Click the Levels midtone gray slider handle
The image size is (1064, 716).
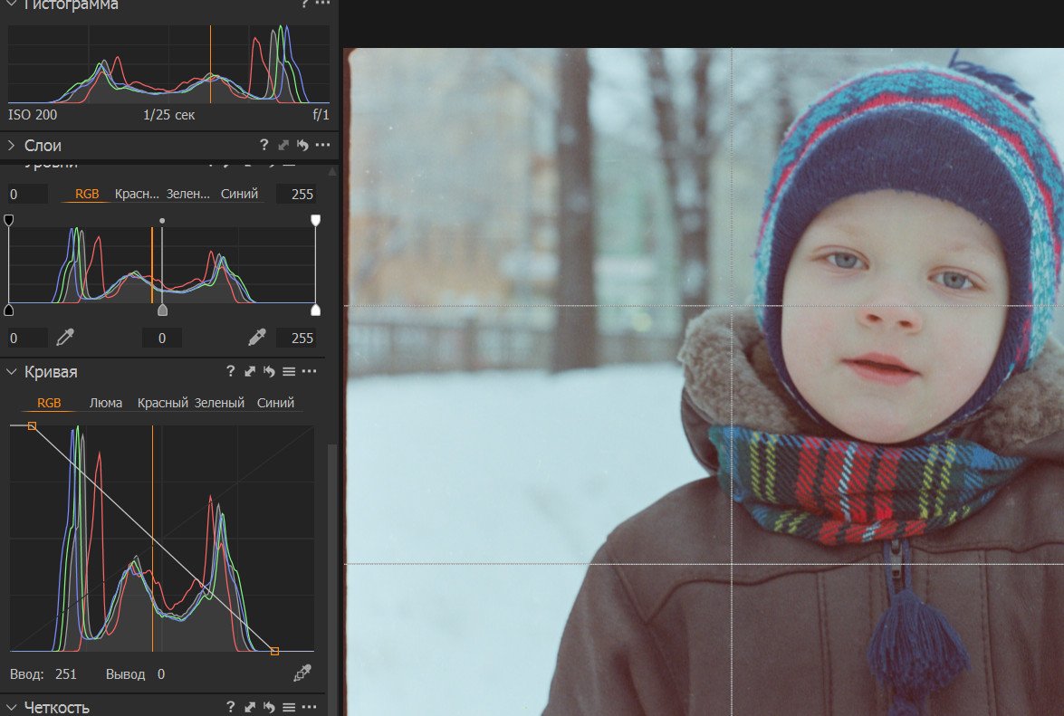point(162,310)
